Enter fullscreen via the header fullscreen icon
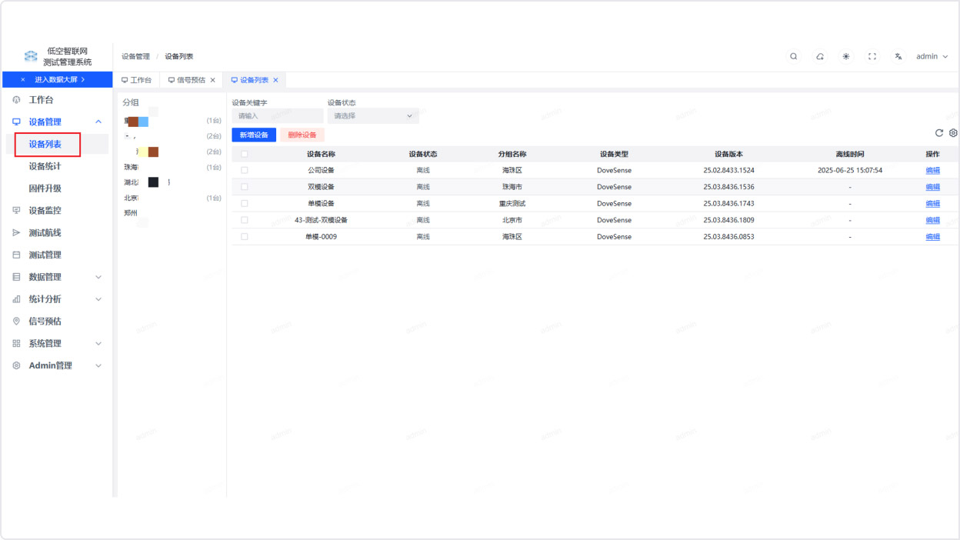960x540 pixels. pos(872,56)
